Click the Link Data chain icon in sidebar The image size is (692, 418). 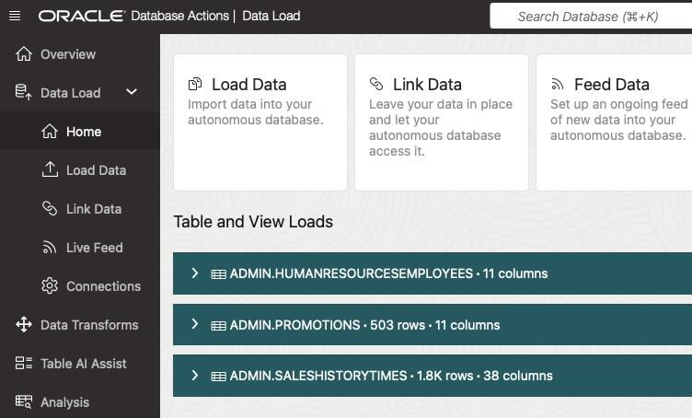click(x=50, y=208)
